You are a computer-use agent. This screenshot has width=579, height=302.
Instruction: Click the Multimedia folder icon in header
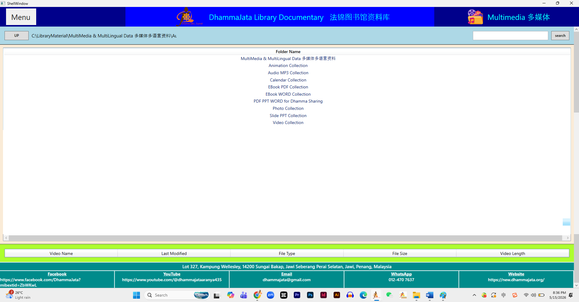click(x=475, y=17)
